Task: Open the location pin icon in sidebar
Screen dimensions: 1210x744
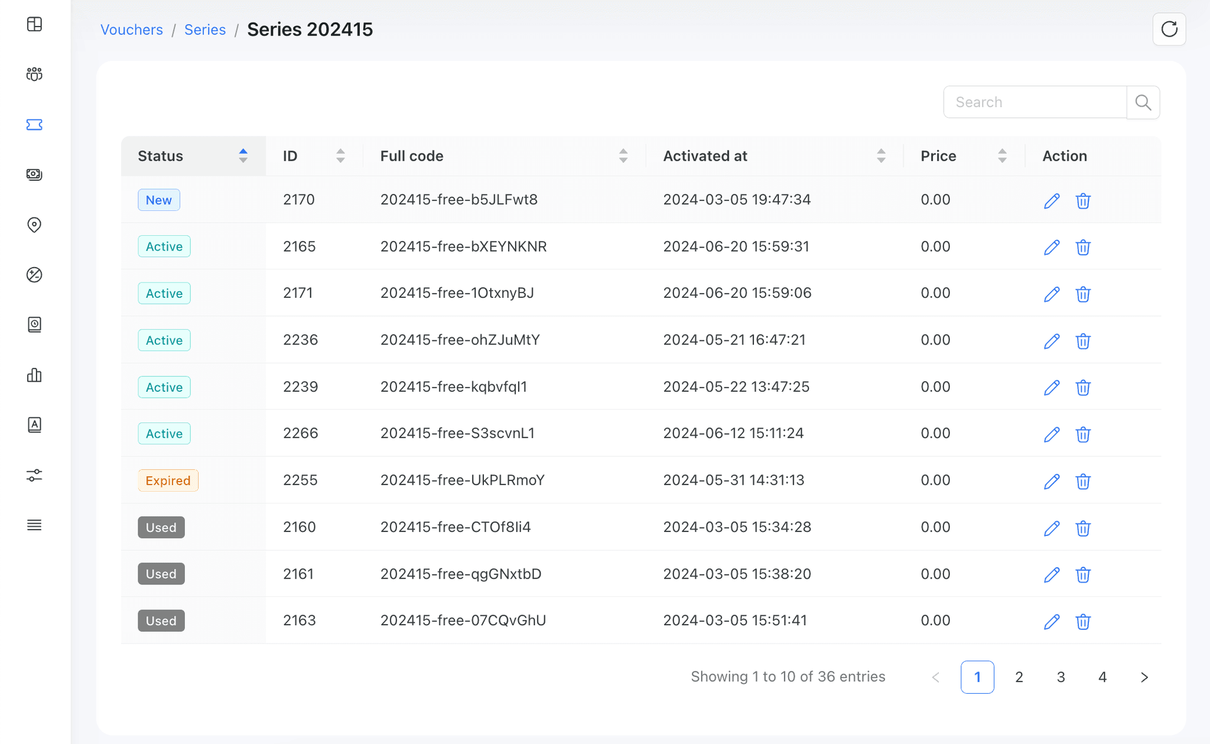Action: coord(34,225)
